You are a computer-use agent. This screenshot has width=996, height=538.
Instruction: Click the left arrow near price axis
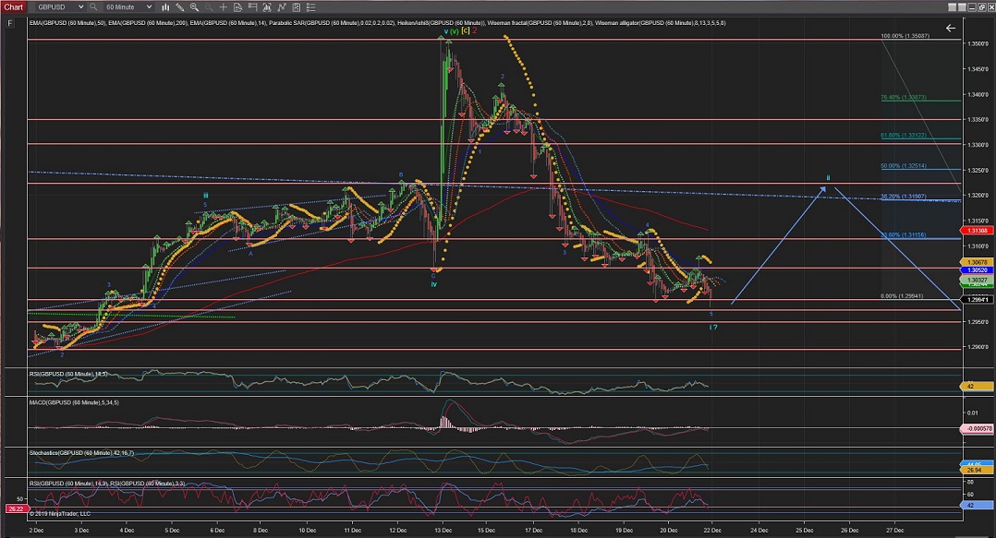click(950, 28)
